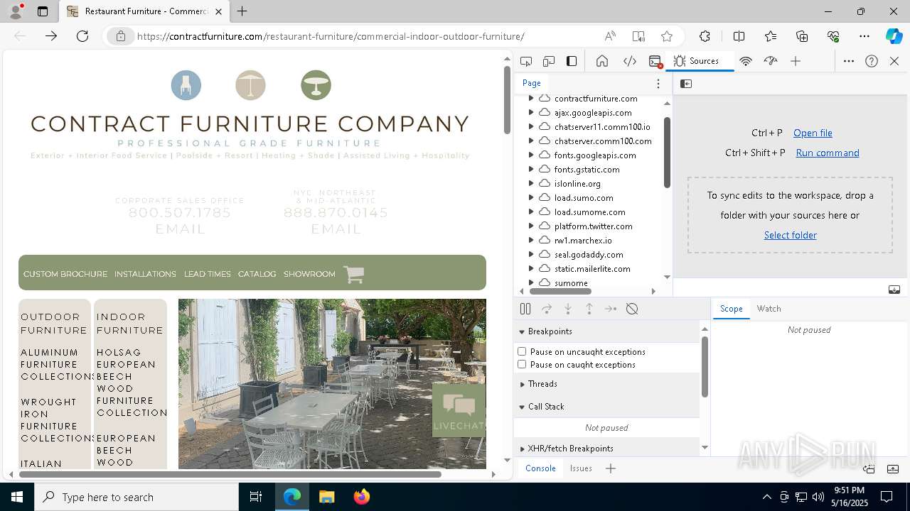Click the inspect element picker icon
Screen dimensions: 910x511
[x=526, y=61]
